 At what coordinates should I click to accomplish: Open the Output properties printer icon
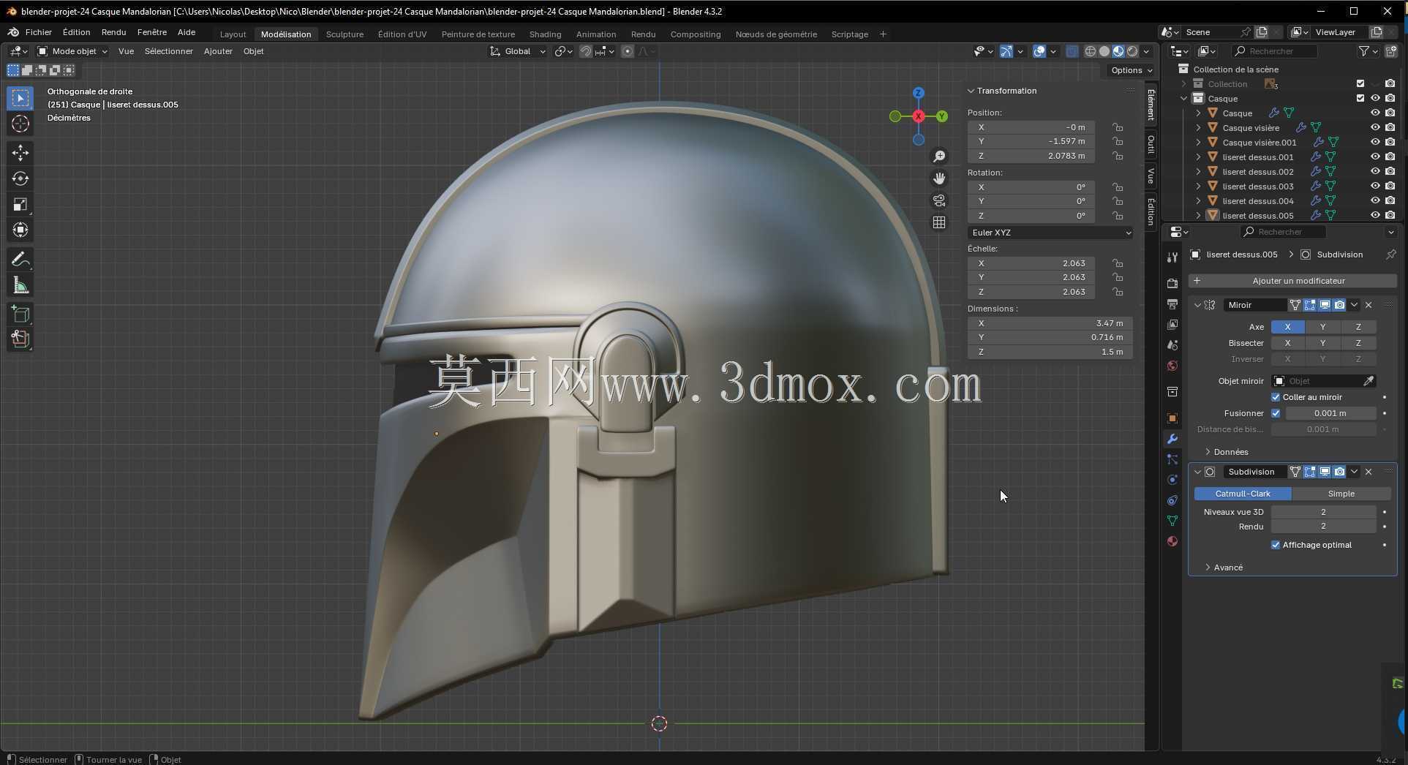pos(1172,304)
